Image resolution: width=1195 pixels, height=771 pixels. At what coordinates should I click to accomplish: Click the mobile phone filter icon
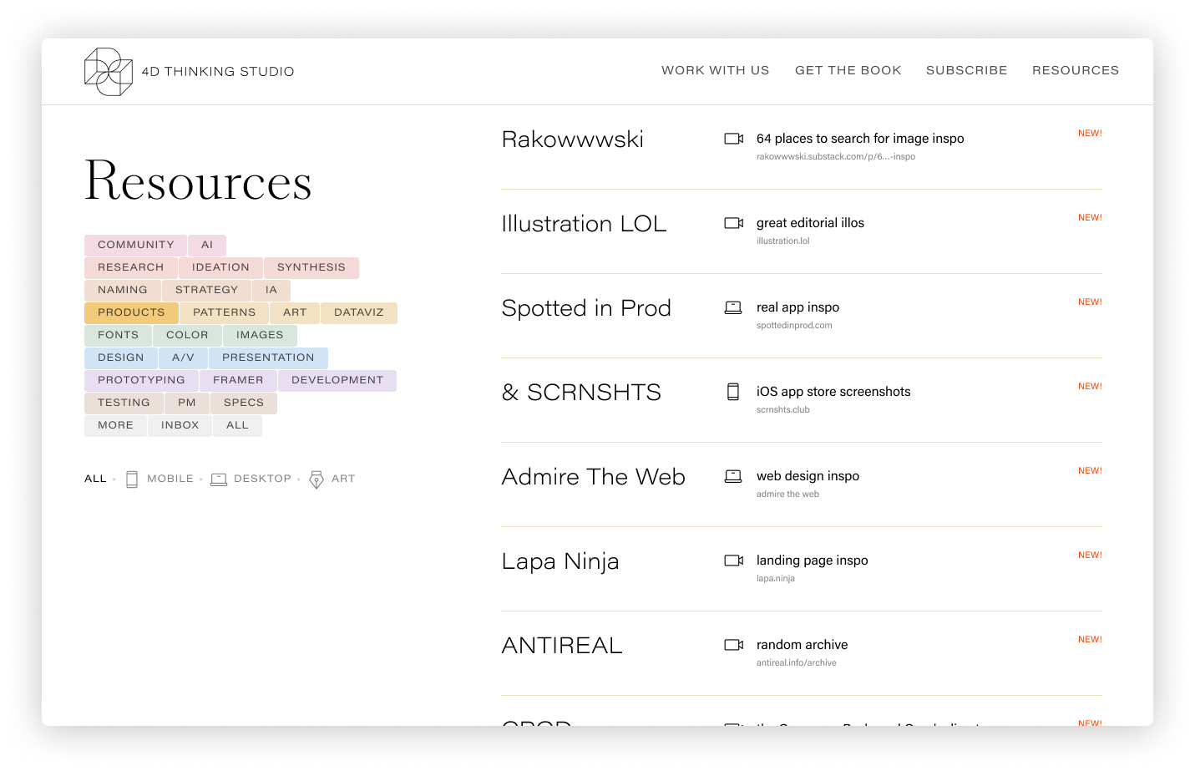pyautogui.click(x=132, y=479)
